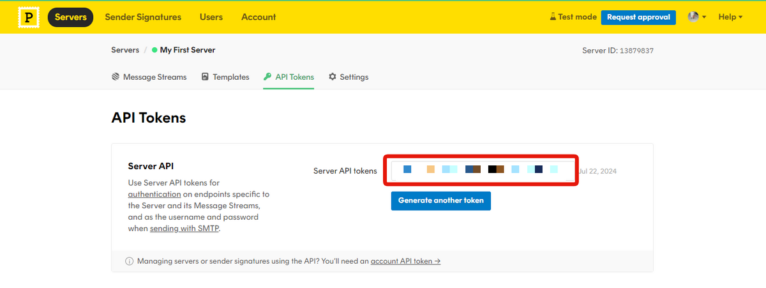Open the Settings tab

(349, 77)
